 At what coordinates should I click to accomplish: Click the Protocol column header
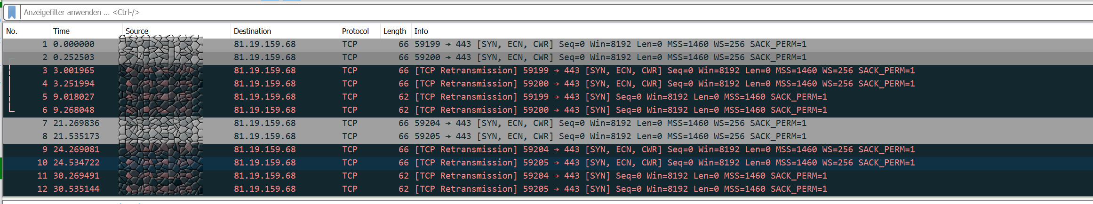[355, 31]
